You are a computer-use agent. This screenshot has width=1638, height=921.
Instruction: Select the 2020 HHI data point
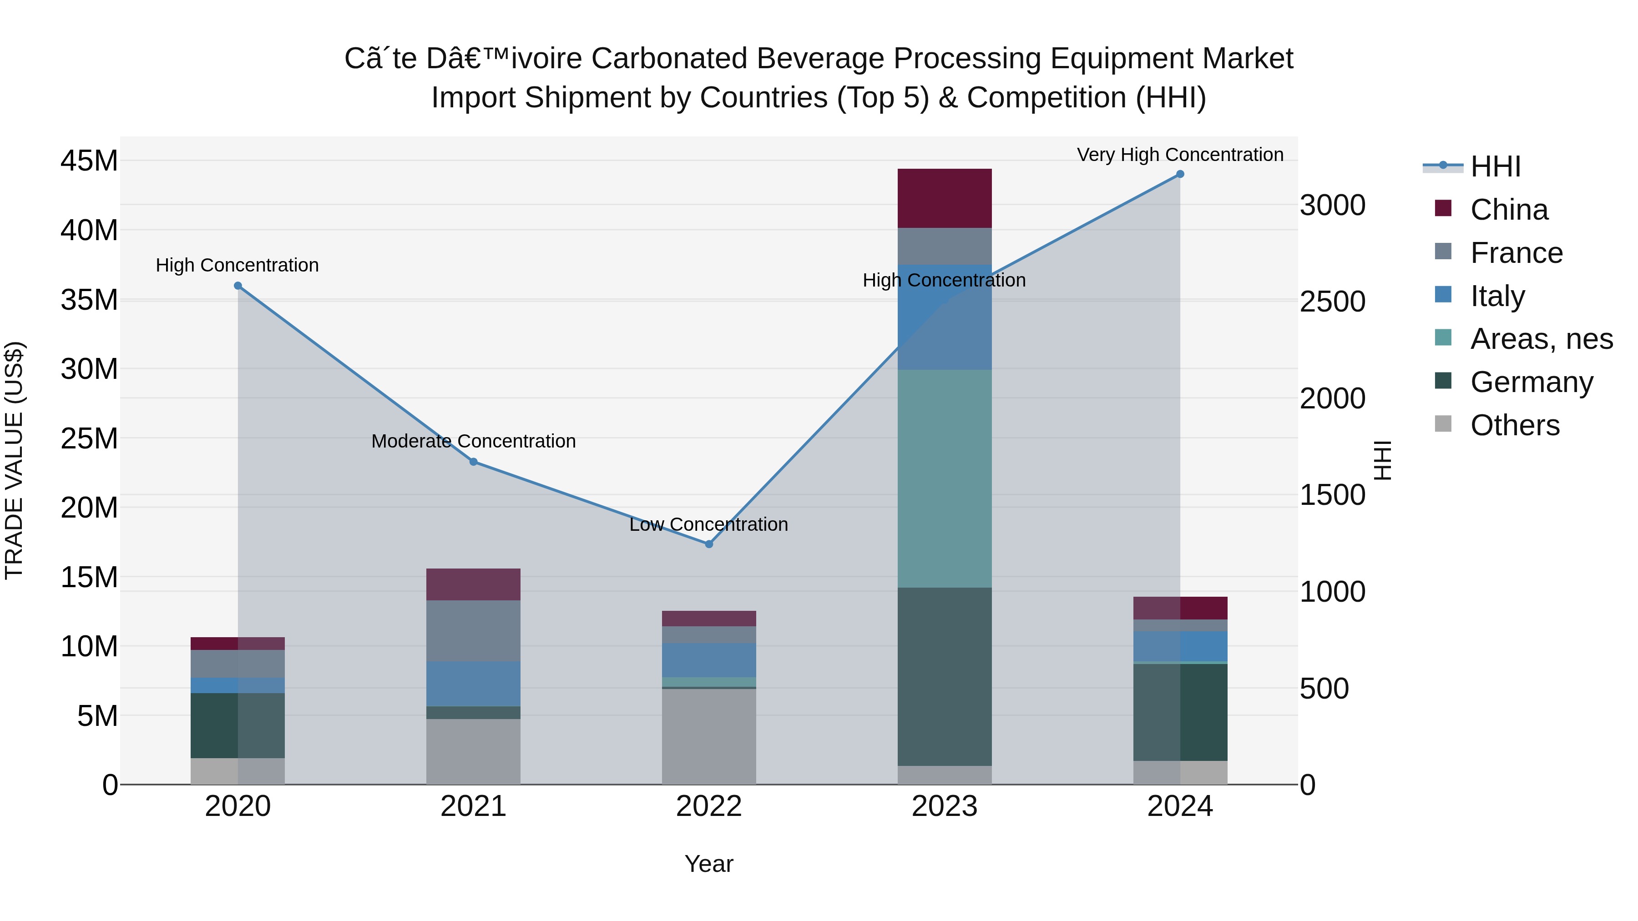pos(238,286)
